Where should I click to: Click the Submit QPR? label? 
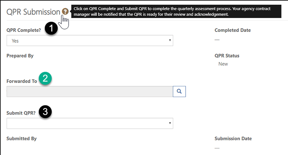click(x=21, y=113)
